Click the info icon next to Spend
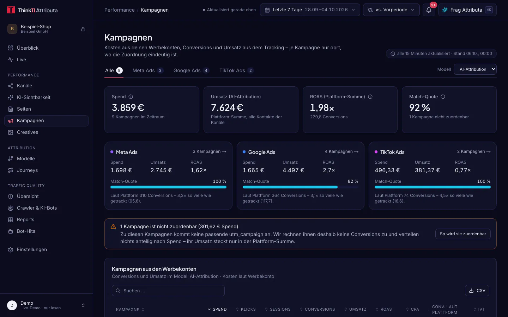The height and width of the screenshot is (317, 508). click(131, 97)
